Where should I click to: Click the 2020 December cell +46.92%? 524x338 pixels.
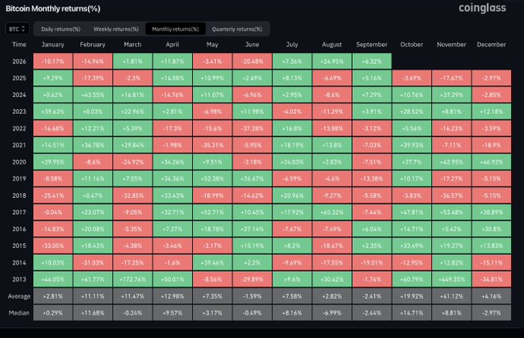pyautogui.click(x=492, y=162)
